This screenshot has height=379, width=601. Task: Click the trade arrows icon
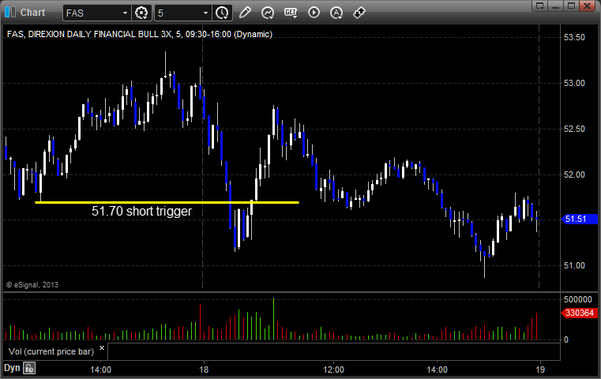[359, 13]
